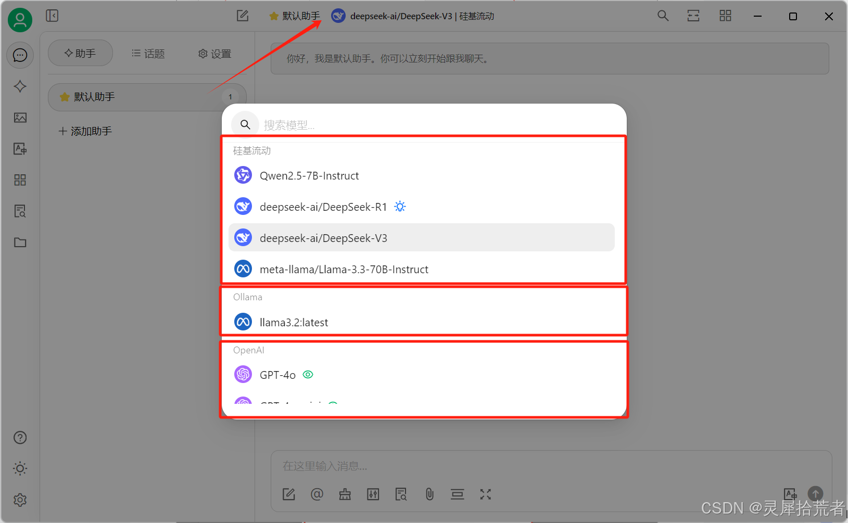This screenshot has width=848, height=523.
Task: Click the search magnifier icon in model popup
Action: 245,124
